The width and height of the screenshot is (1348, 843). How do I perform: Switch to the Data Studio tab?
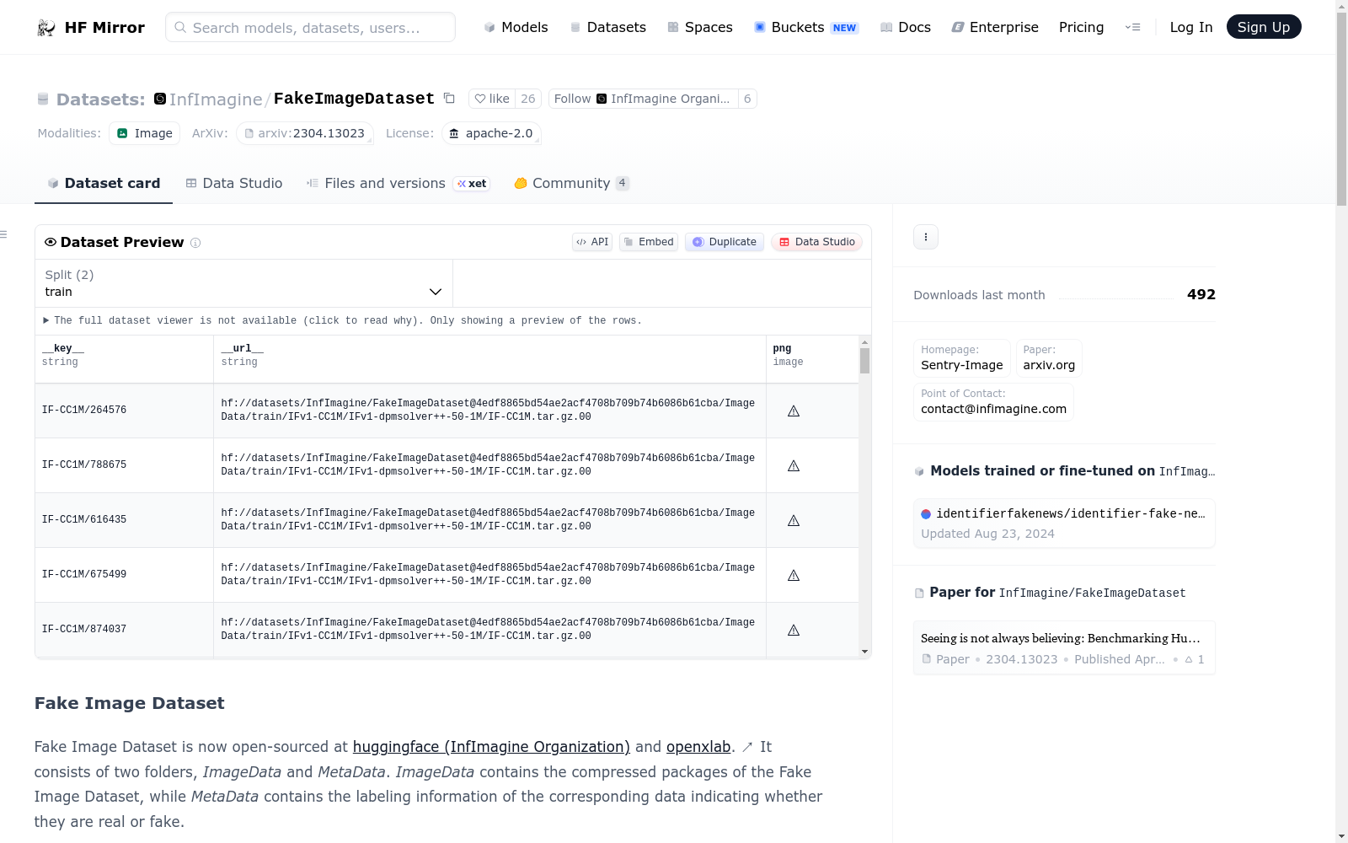coord(234,183)
